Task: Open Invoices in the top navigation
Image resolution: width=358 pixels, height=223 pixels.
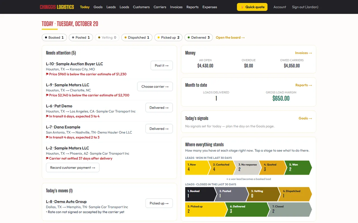Action: click(176, 7)
